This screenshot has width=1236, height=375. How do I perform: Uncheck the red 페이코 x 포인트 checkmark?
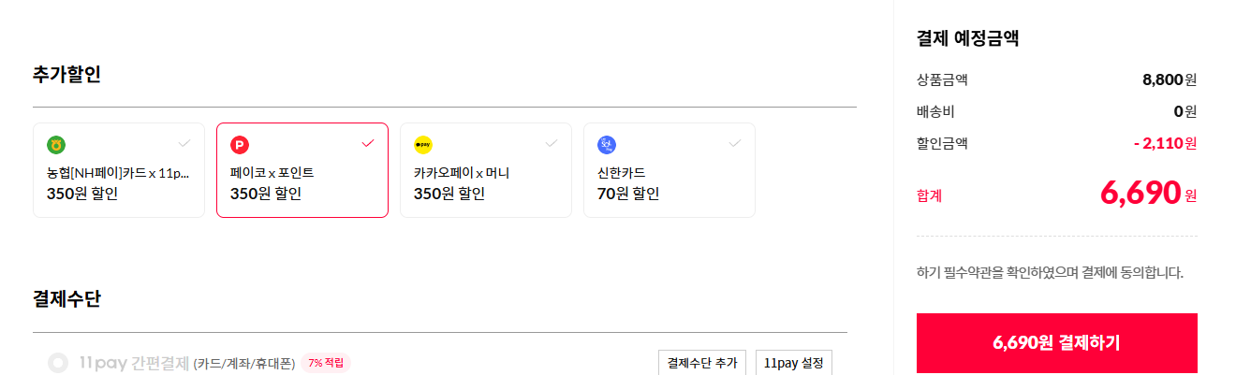(368, 143)
